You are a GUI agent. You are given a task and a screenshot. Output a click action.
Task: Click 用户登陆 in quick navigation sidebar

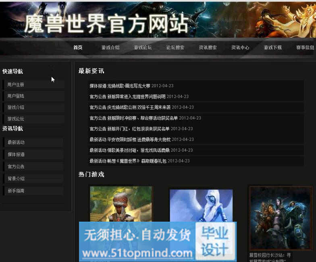pyautogui.click(x=16, y=96)
